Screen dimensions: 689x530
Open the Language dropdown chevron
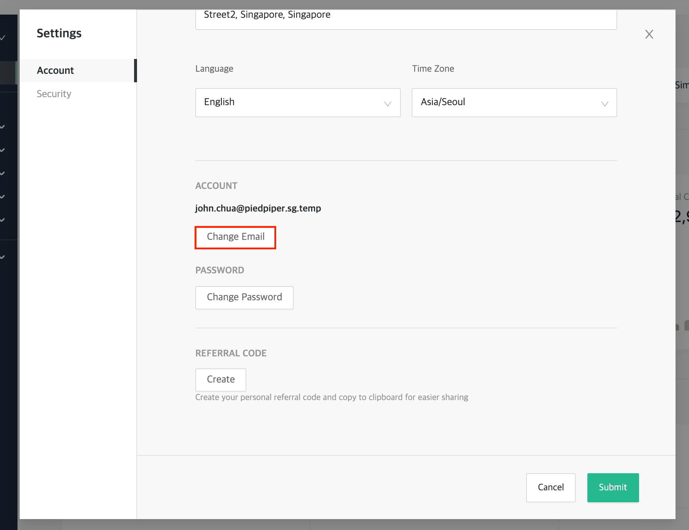pyautogui.click(x=387, y=104)
